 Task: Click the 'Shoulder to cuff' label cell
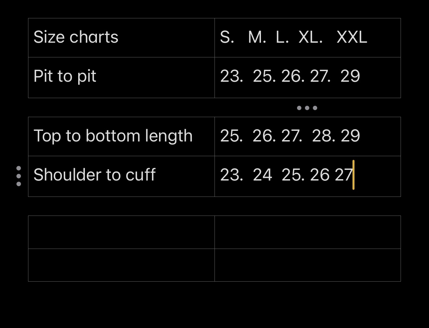click(x=95, y=175)
